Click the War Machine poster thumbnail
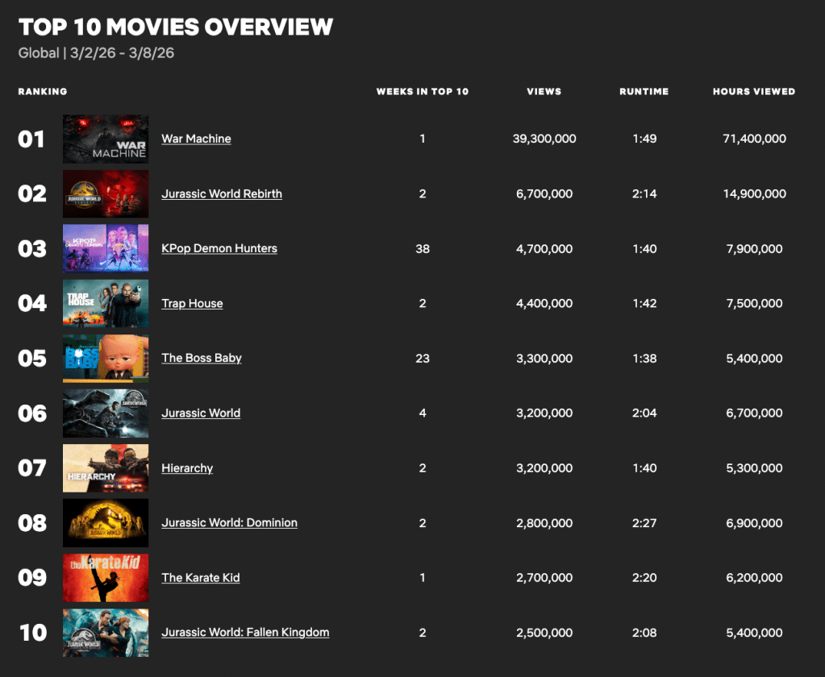Viewport: 825px width, 677px height. coord(105,139)
